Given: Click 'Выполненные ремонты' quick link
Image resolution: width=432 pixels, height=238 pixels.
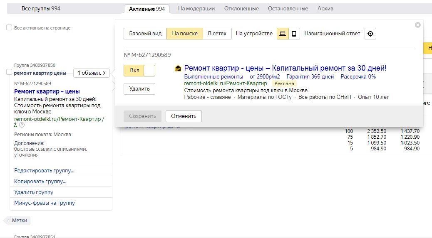Looking at the screenshot, I should click(214, 77).
